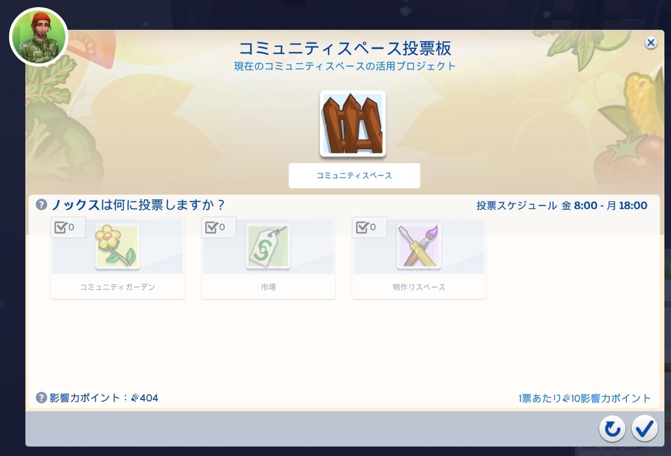
Task: Confirm votes with the checkmark button
Action: 645,428
